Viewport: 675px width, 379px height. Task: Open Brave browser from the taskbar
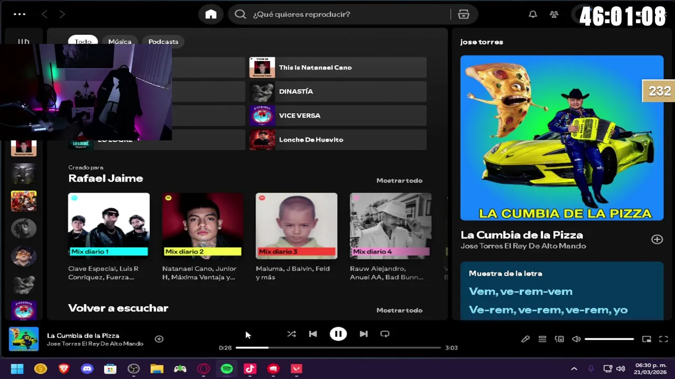pos(64,369)
